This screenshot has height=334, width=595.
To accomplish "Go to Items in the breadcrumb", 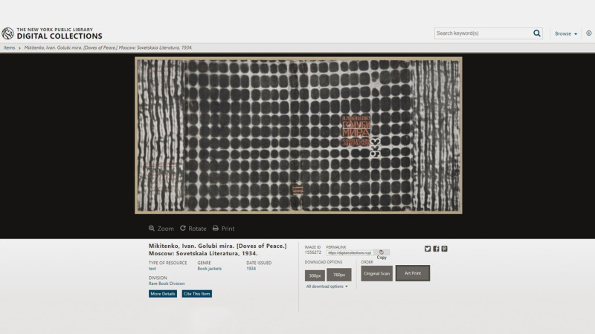I will pyautogui.click(x=9, y=48).
